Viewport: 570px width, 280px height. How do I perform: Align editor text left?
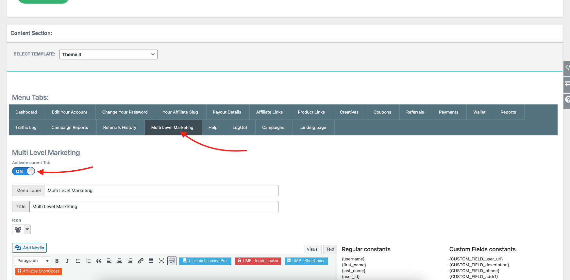click(109, 261)
